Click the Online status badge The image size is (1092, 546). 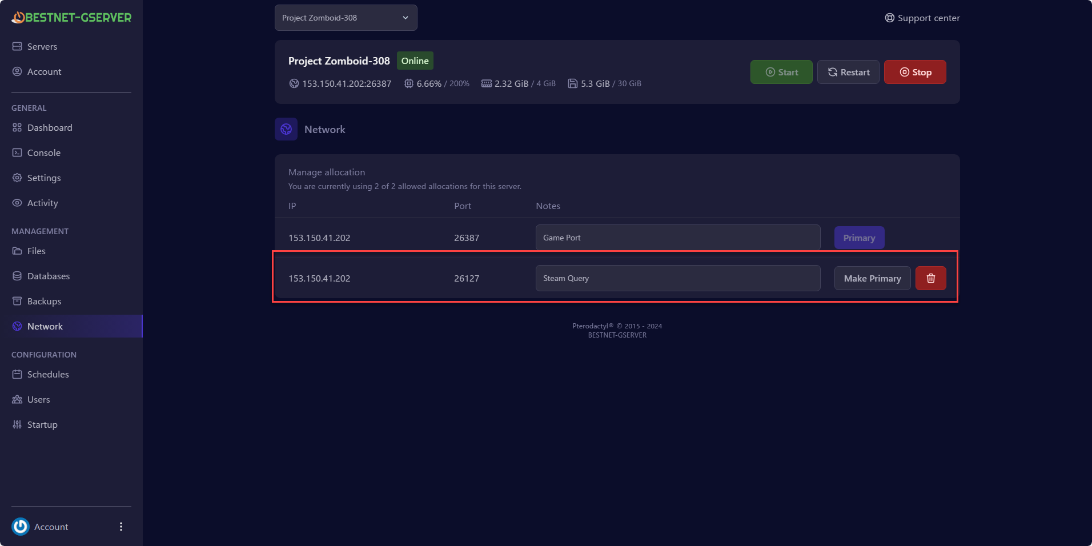(x=415, y=61)
